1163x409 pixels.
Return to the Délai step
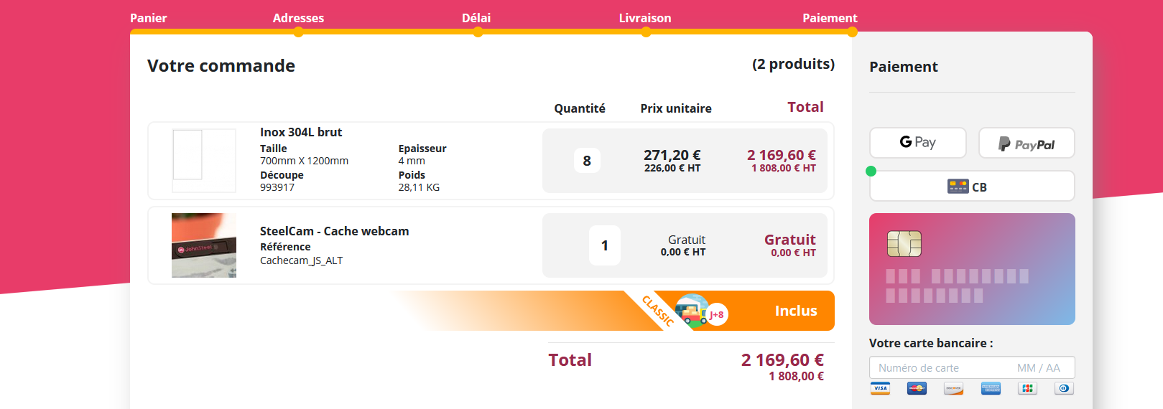(x=476, y=18)
